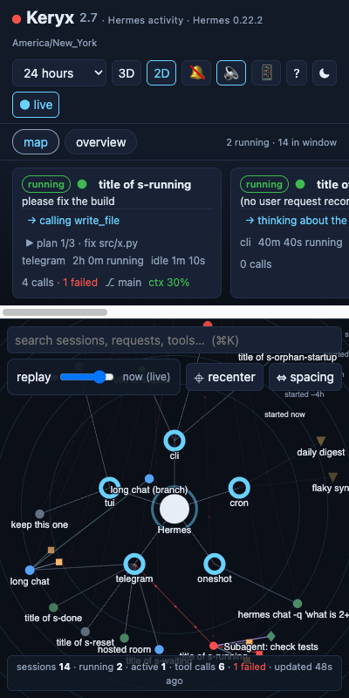This screenshot has height=698, width=349.
Task: Click the long chat (branch) blue node
Action: pos(149,478)
